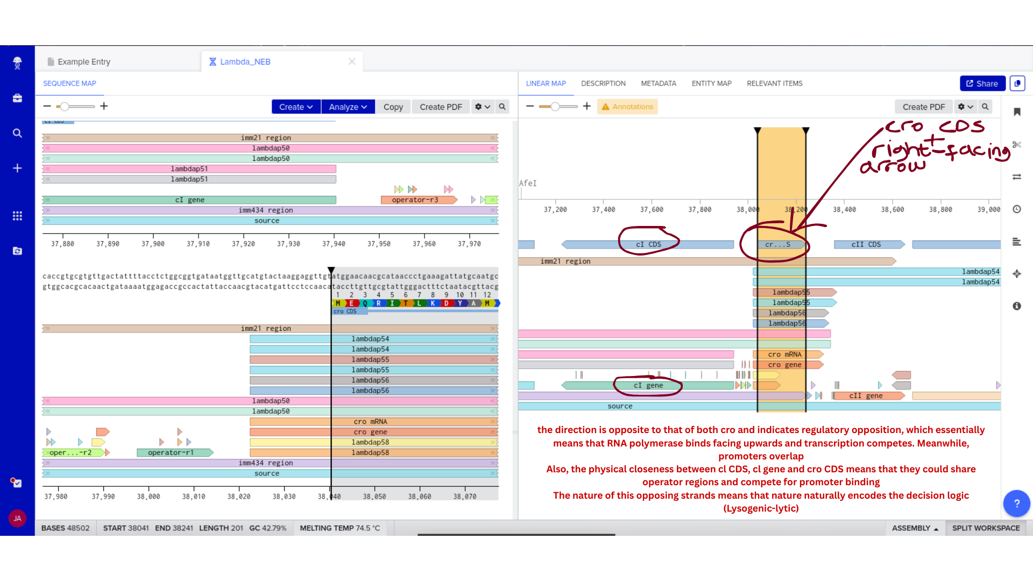This screenshot has height=581, width=1033.
Task: Click the bookmark icon on right panel
Action: [x=1017, y=112]
